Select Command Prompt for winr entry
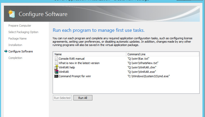 click(75, 76)
